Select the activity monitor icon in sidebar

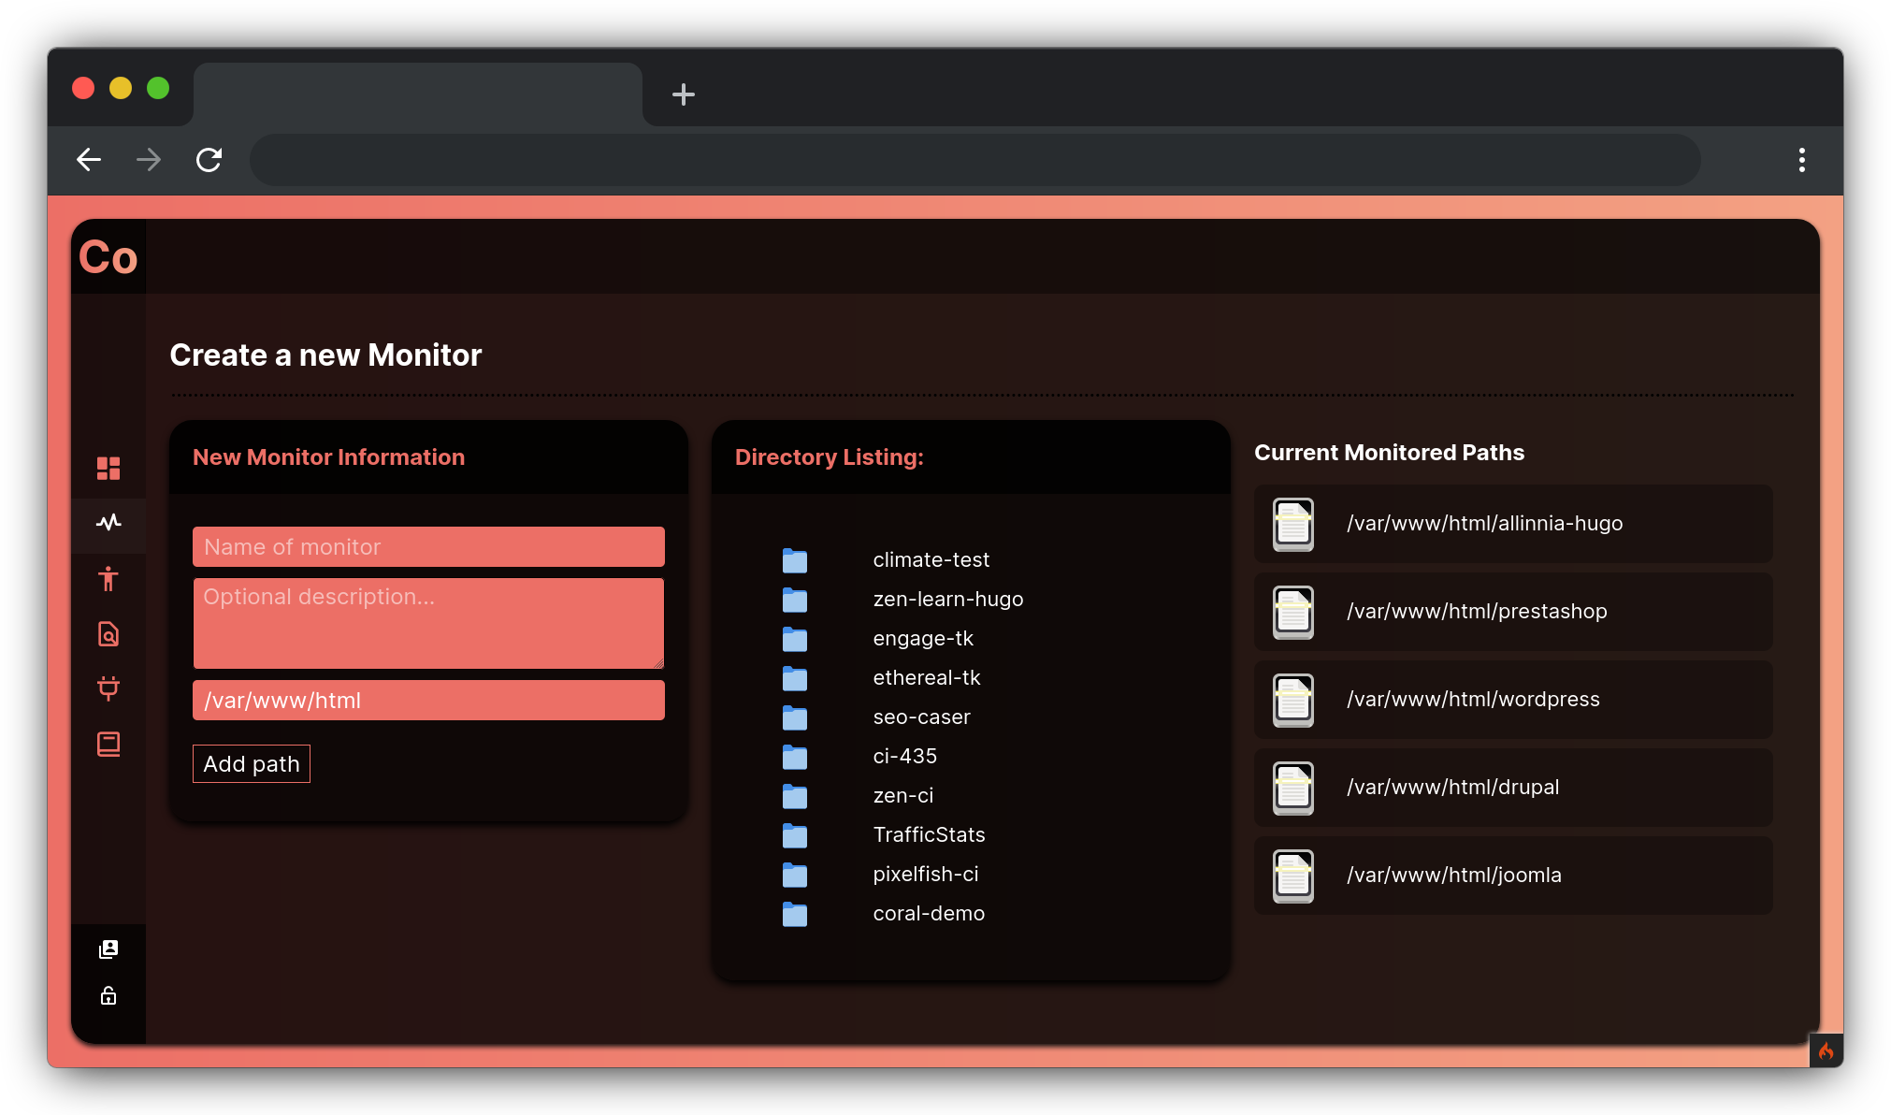108,524
